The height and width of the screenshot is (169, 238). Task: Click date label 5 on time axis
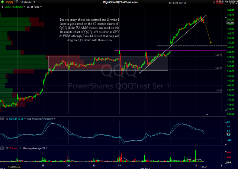[x=196, y=165]
